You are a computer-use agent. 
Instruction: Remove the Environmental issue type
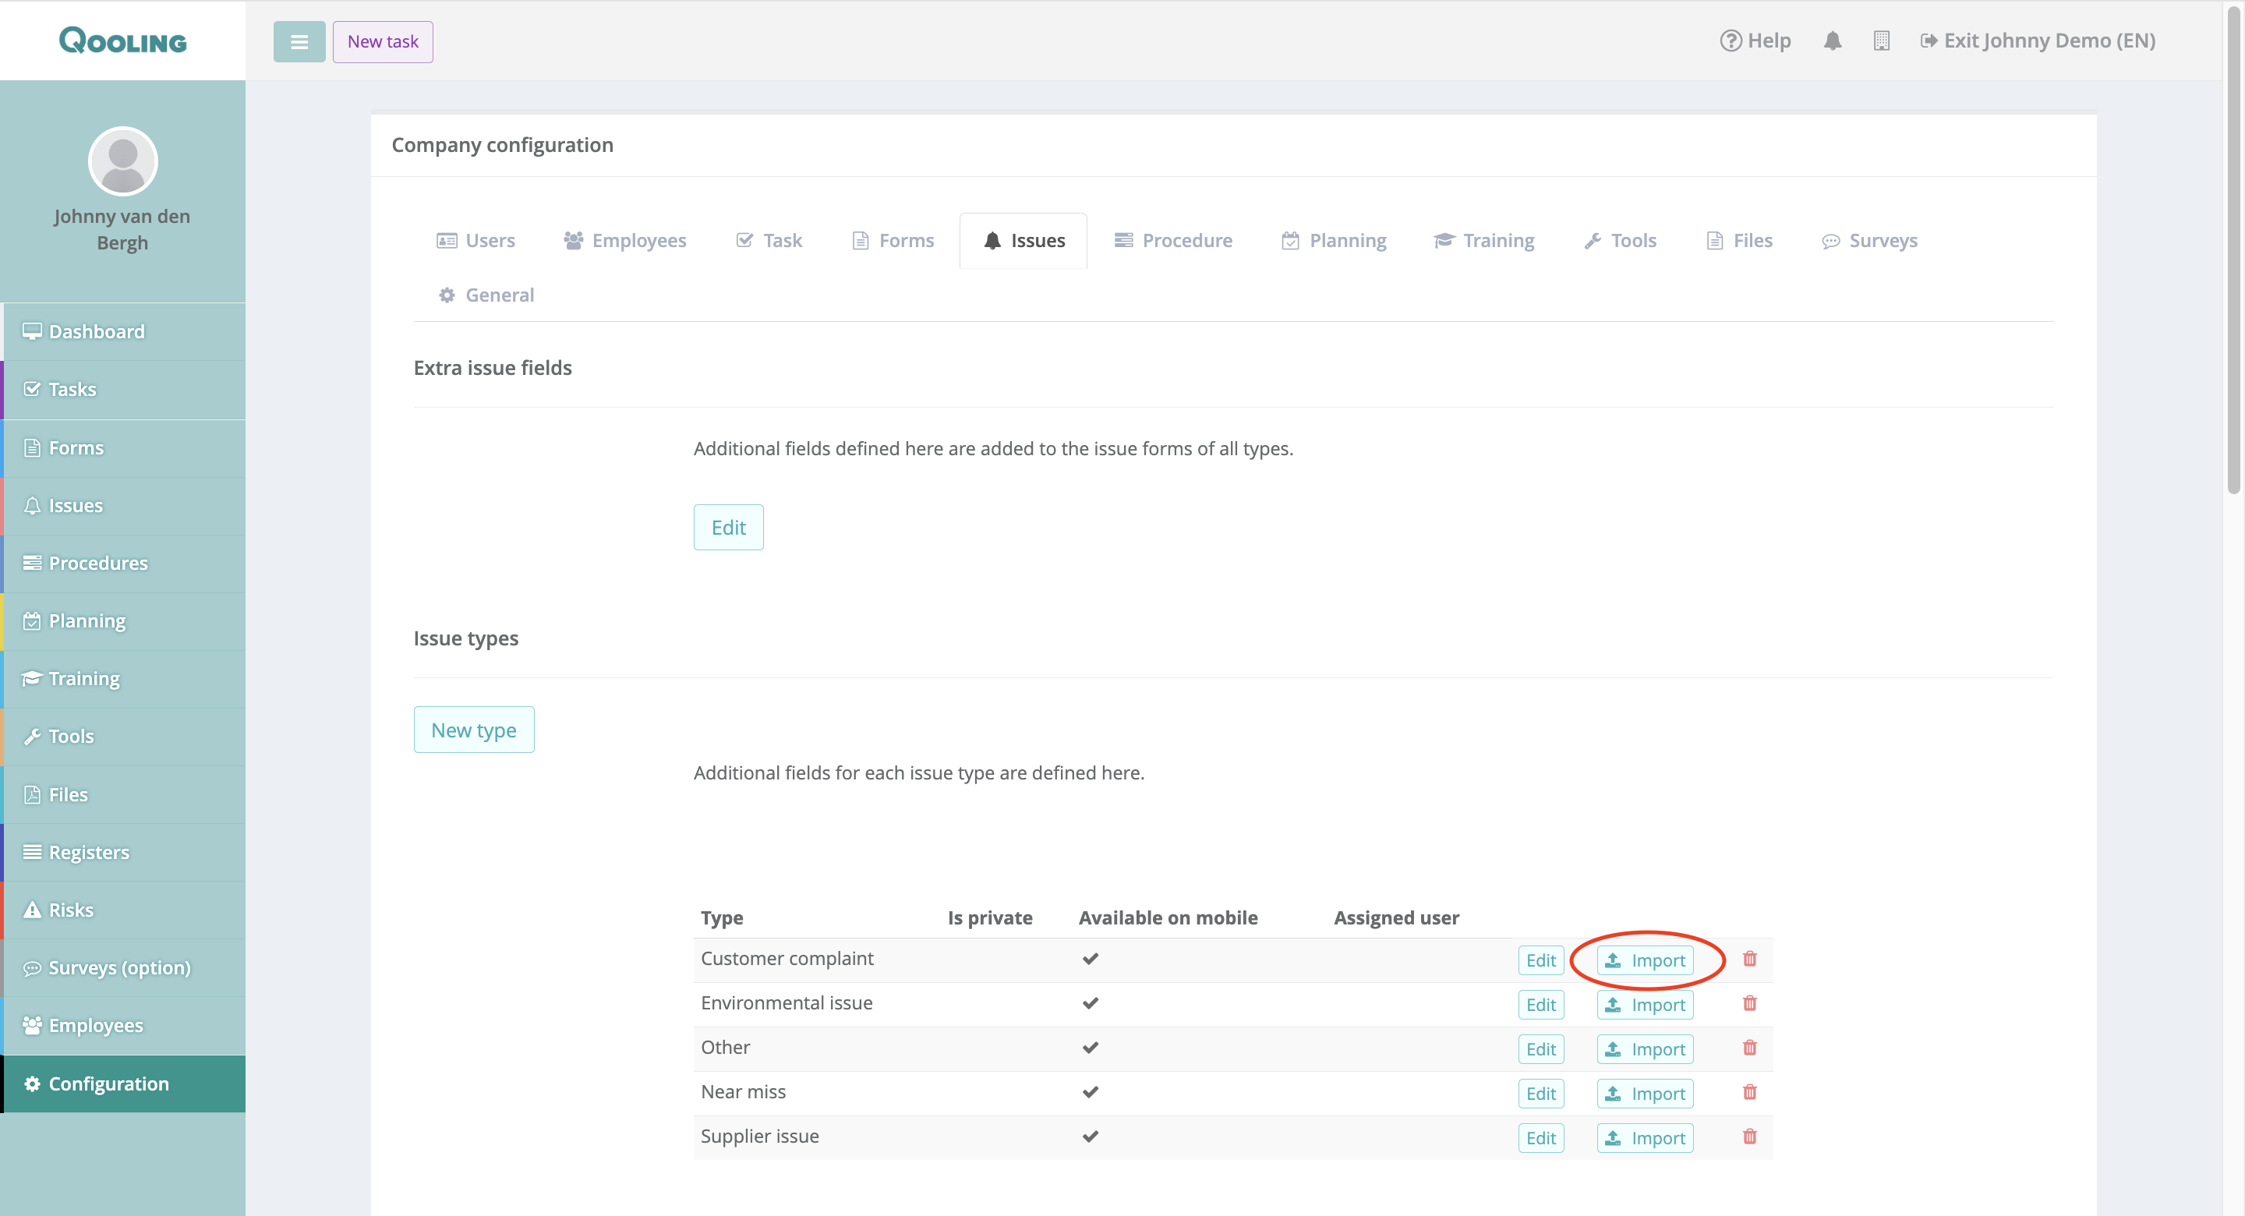tap(1749, 1003)
